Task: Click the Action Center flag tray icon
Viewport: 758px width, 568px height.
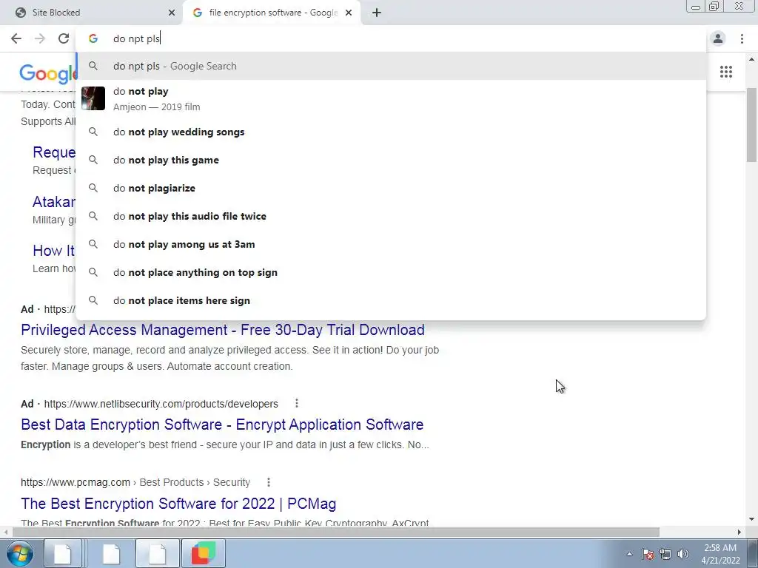Action: click(x=648, y=554)
